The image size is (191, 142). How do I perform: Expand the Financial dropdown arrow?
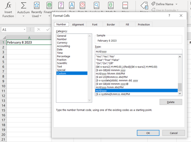pyautogui.click(x=49, y=16)
